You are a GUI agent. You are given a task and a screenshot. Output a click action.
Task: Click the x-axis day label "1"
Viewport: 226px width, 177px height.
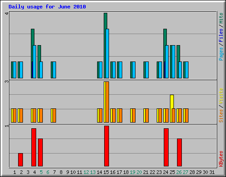coord(15,172)
